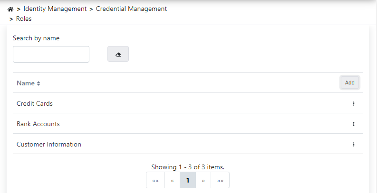The image size is (377, 193).
Task: Go to the previous page
Action: (172, 180)
